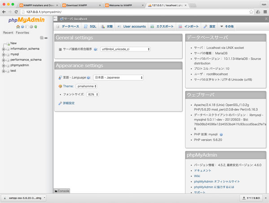Open help icon next to PHP mysqli extension

tap(221, 134)
